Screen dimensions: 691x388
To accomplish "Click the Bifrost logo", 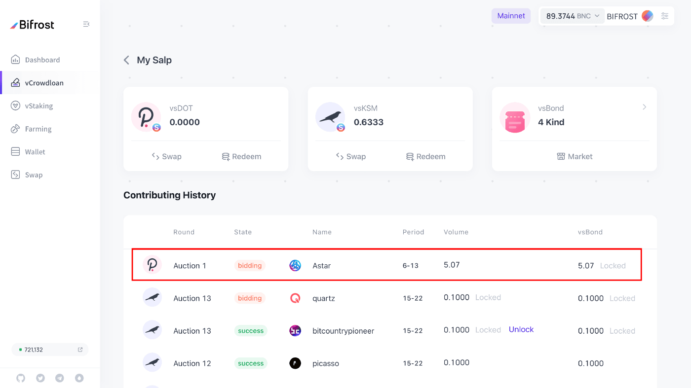I will coord(33,25).
